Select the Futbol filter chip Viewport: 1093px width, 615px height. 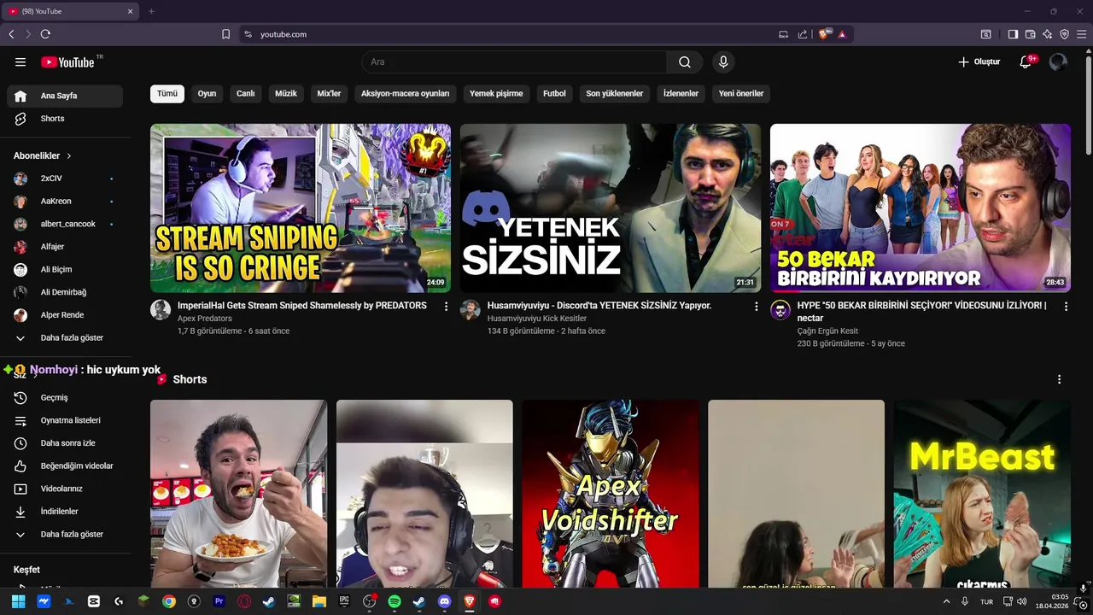554,94
